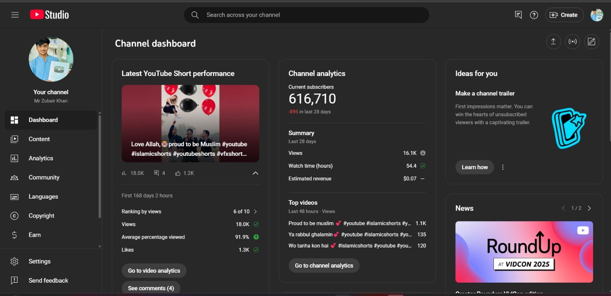
Task: Go to next News item arrow
Action: [x=589, y=208]
